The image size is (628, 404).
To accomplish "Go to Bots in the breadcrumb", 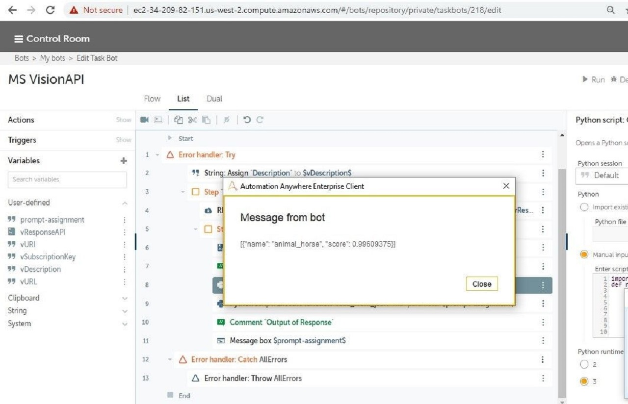I will click(x=22, y=58).
